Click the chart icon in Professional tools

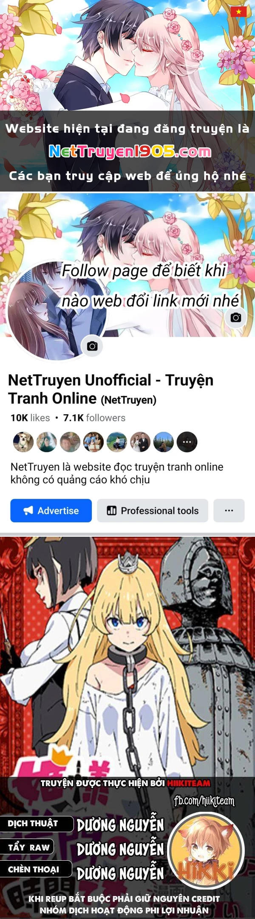click(x=112, y=510)
